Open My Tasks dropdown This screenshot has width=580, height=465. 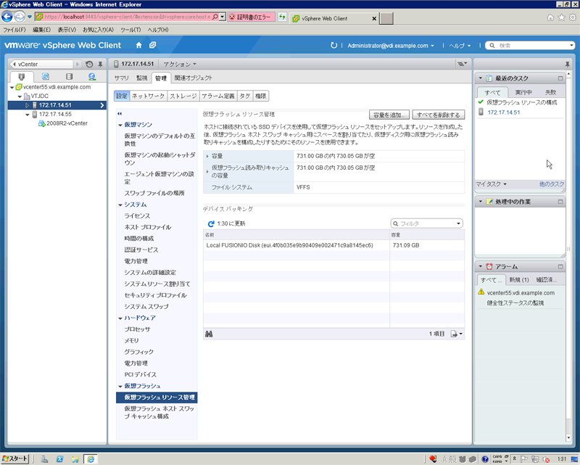pyautogui.click(x=491, y=184)
